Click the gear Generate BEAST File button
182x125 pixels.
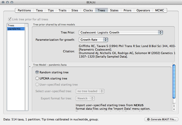point(161,119)
